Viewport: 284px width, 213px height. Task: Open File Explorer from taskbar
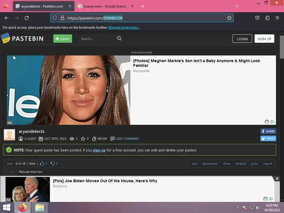[40, 207]
